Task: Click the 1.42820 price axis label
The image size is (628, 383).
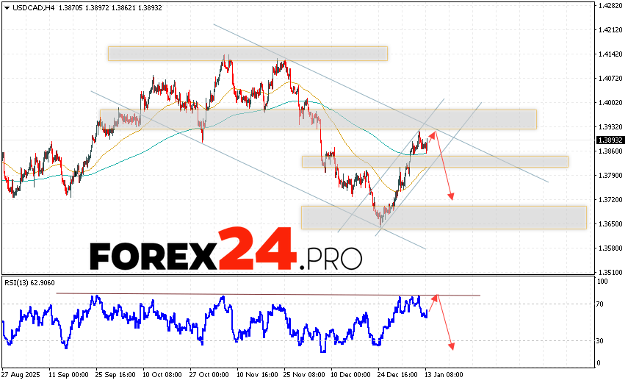Action: click(610, 6)
